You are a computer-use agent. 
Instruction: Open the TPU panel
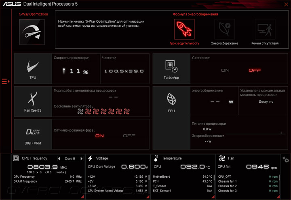coord(33,69)
